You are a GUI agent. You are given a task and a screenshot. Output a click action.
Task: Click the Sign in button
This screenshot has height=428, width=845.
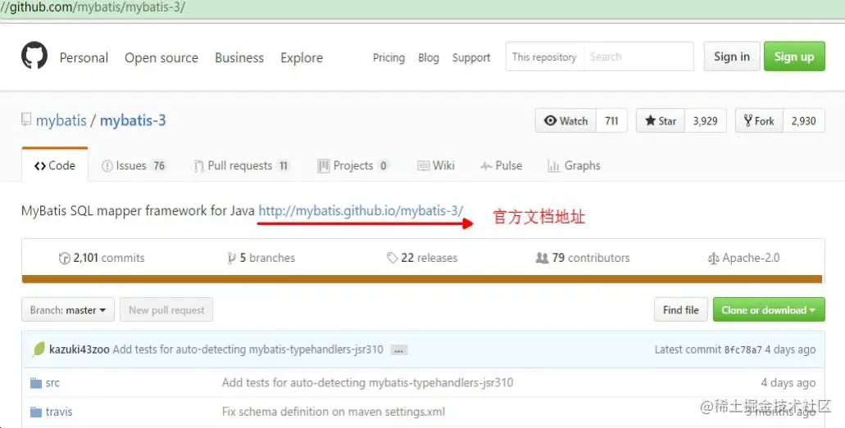[x=732, y=56]
